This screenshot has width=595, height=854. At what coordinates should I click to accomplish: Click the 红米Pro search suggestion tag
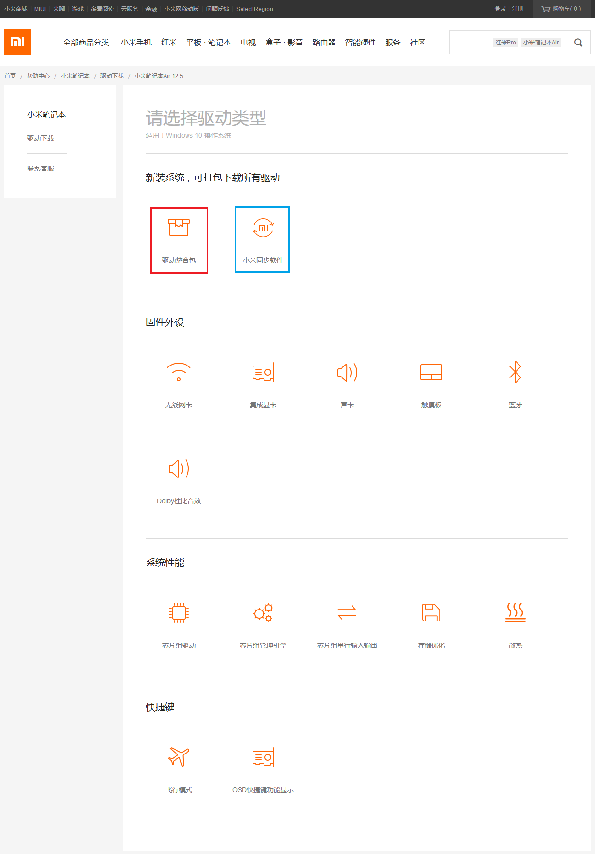(x=506, y=43)
